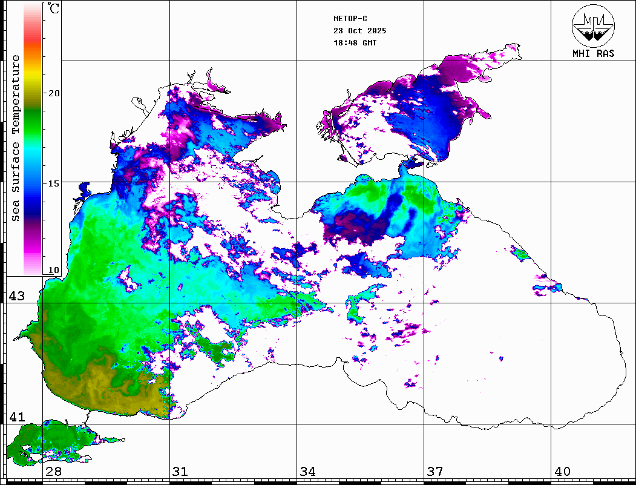Click the 15 tick label on the temperature scale
The height and width of the screenshot is (485, 636).
coord(54,183)
